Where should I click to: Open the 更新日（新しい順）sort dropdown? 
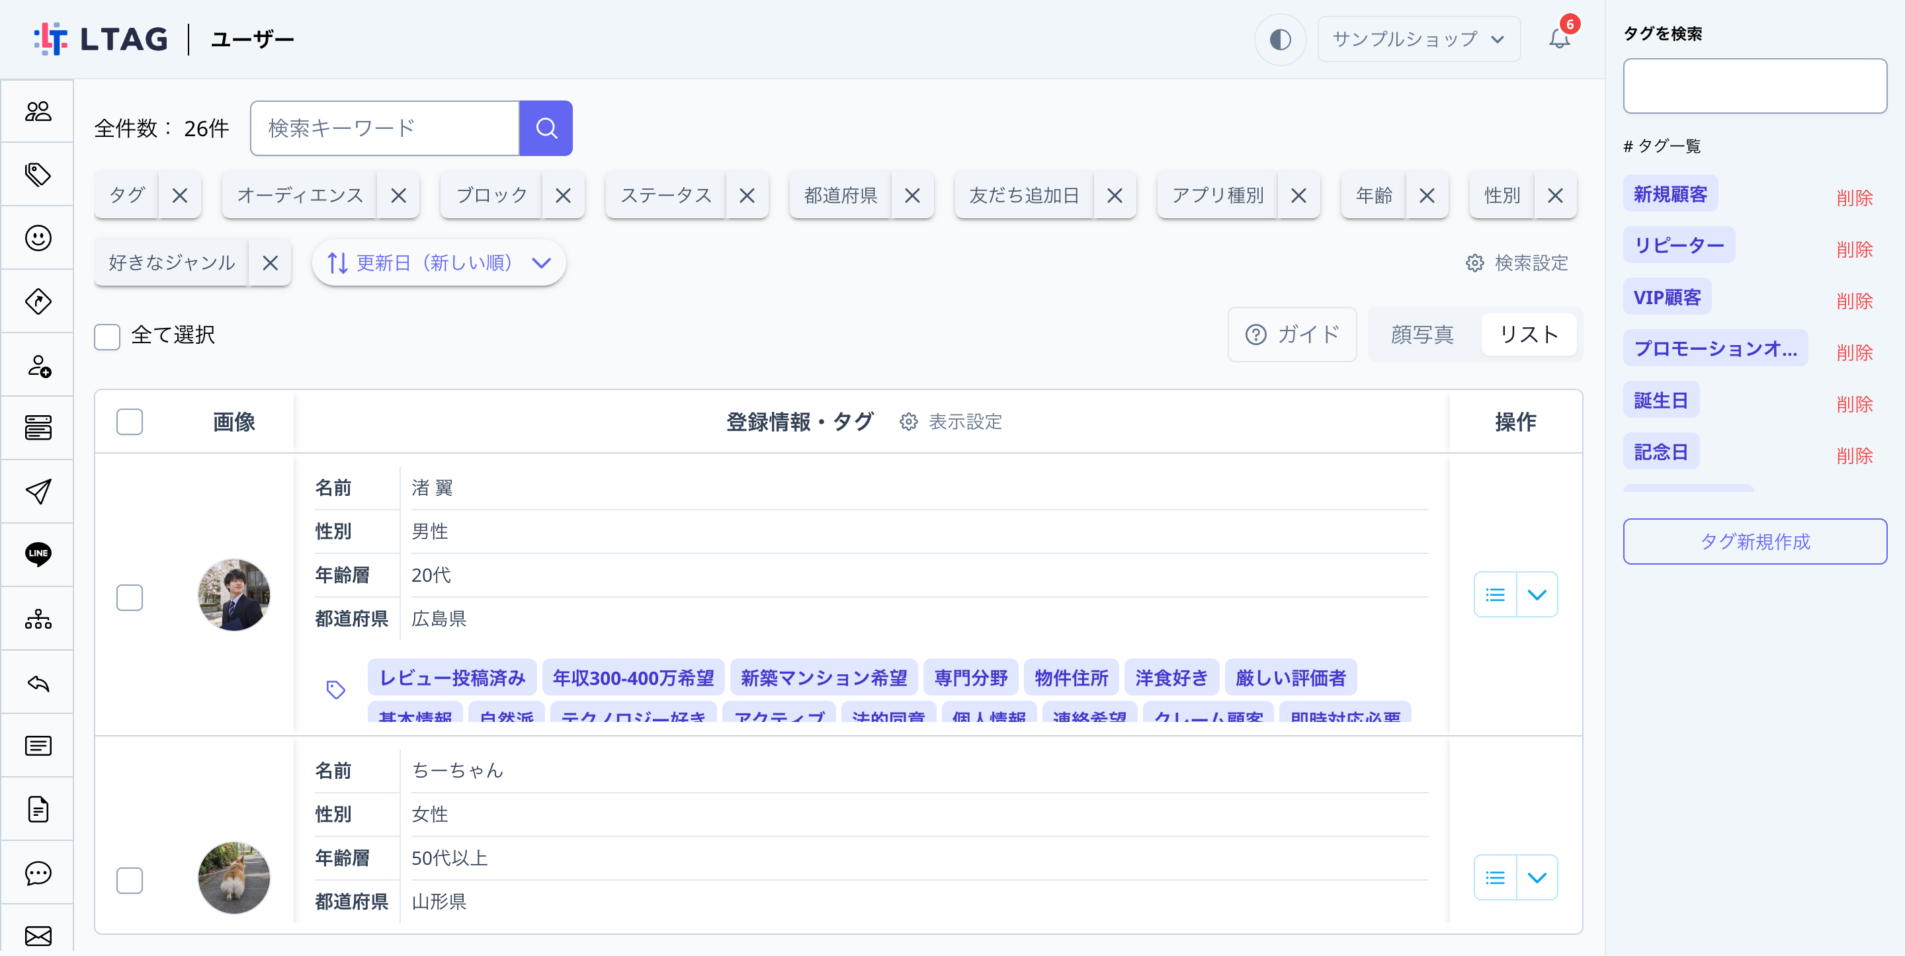pyautogui.click(x=439, y=262)
